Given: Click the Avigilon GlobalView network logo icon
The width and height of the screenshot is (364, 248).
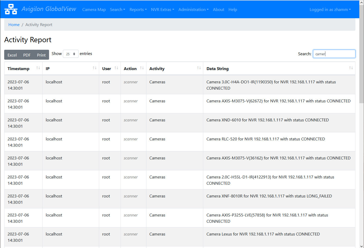Looking at the screenshot, I should tap(11, 9).
